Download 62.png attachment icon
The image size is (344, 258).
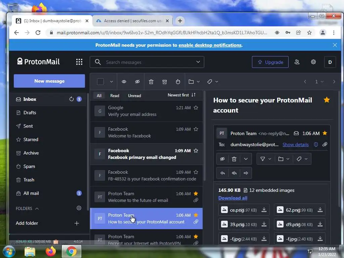[x=320, y=210]
